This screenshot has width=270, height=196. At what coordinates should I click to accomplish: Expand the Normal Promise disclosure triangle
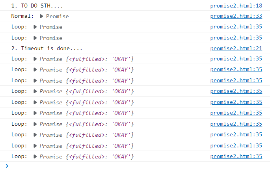pos(42,16)
